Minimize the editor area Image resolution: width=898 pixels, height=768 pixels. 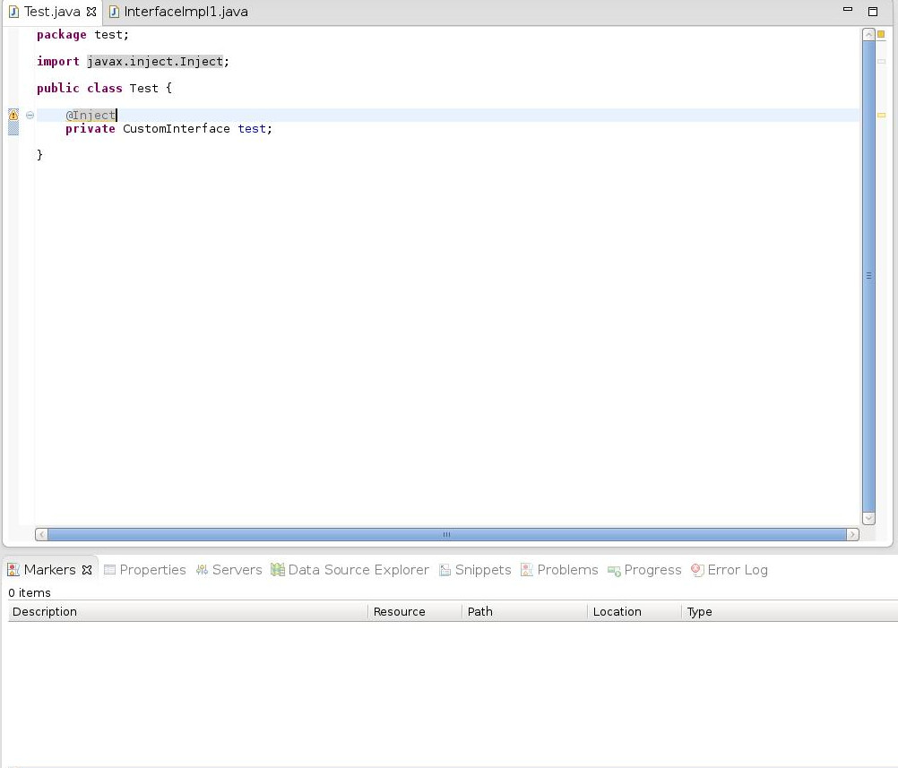coord(848,10)
